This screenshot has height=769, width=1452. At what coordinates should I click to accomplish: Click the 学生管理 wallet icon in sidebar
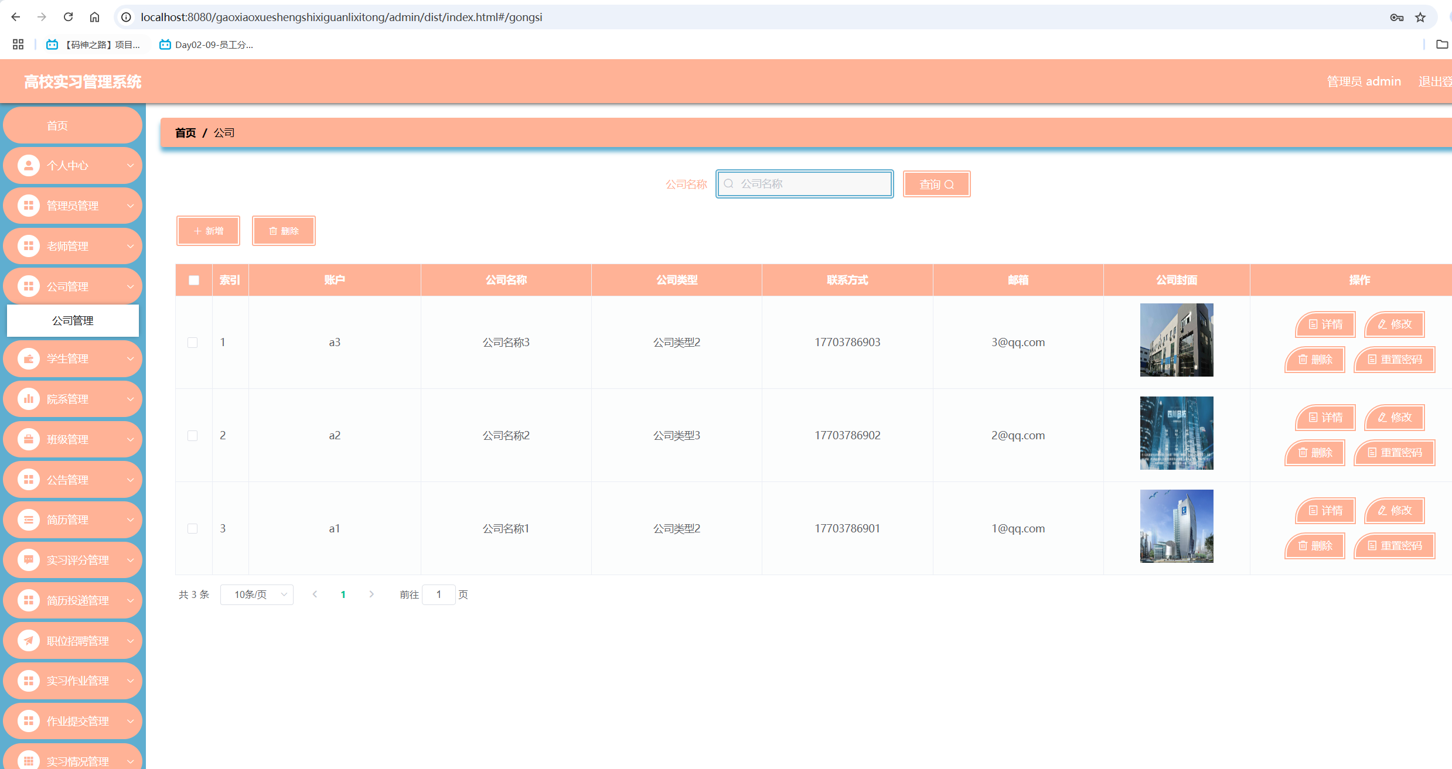28,358
